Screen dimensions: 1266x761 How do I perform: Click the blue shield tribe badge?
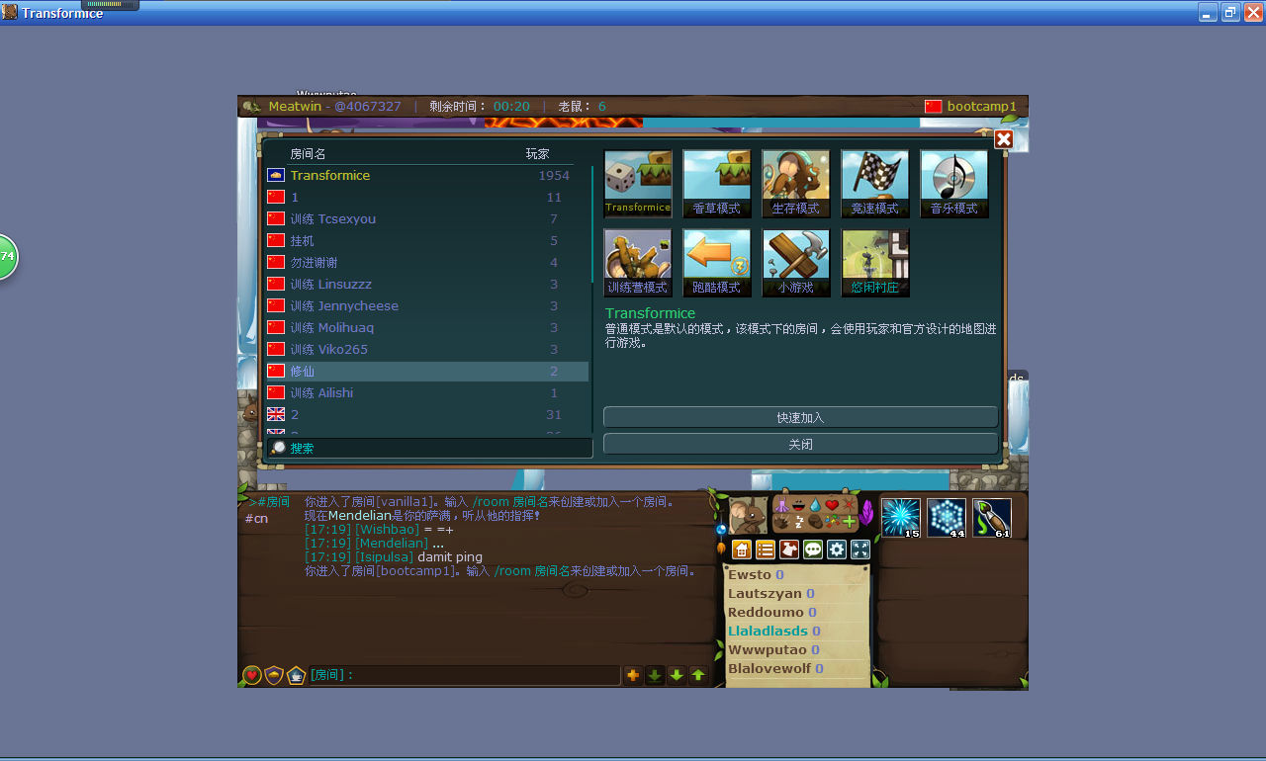274,675
